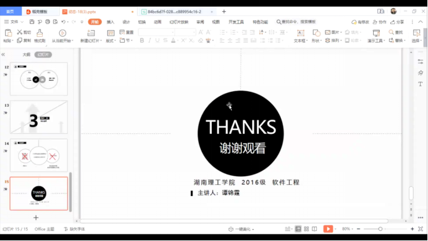This screenshot has width=428, height=241.
Task: Switch left panel to Outline view
Action: [27, 54]
